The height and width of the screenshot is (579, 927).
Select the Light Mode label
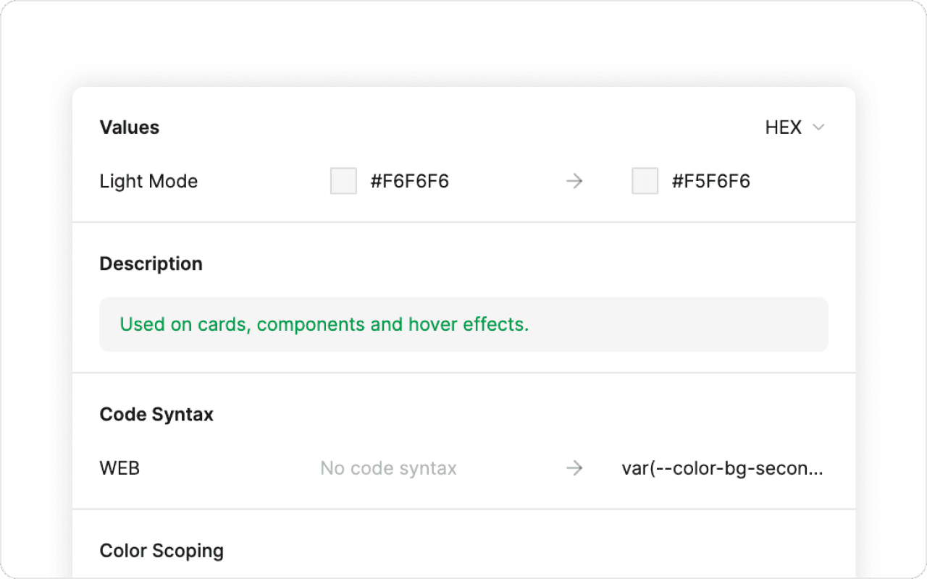pyautogui.click(x=148, y=181)
